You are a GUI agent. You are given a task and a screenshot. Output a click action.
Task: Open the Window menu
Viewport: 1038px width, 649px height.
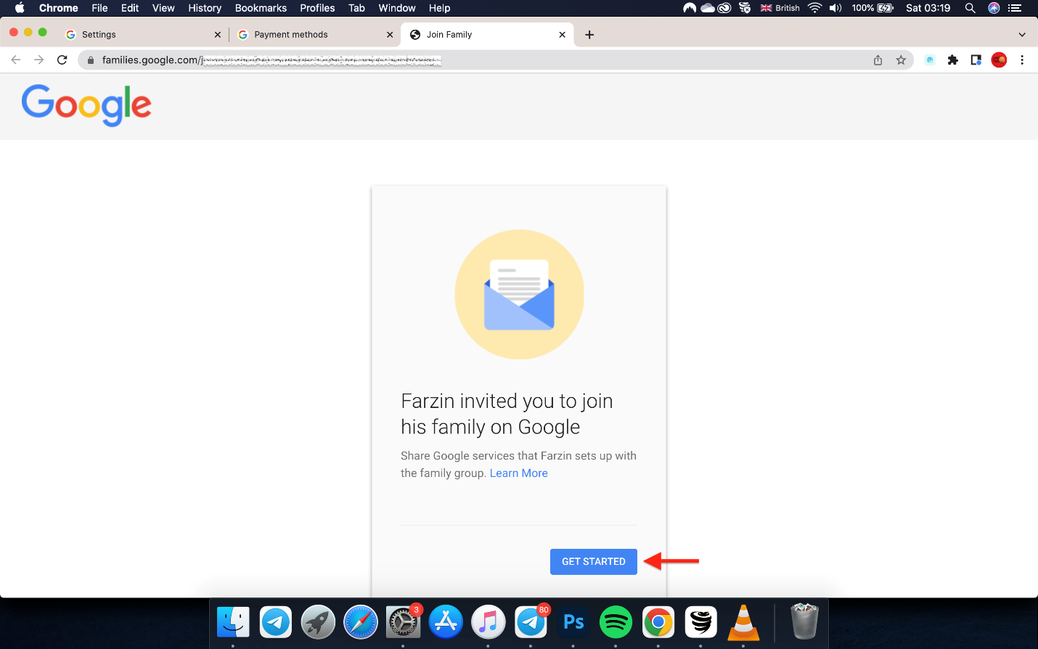coord(397,8)
